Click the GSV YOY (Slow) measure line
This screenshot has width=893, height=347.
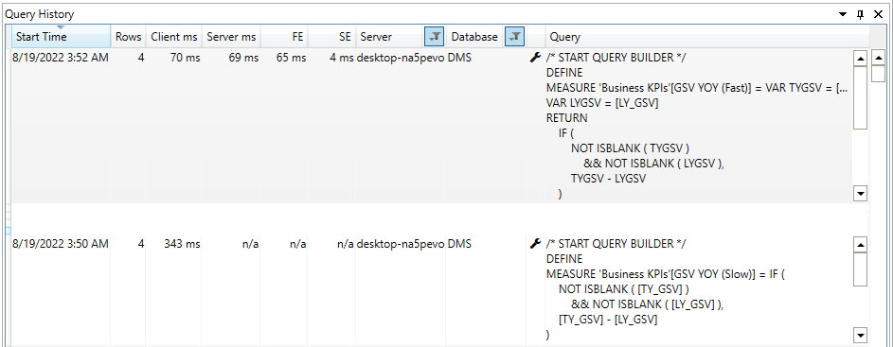[x=665, y=275]
